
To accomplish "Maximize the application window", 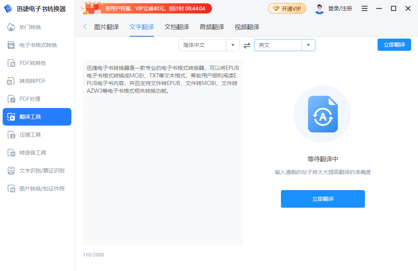I will pyautogui.click(x=394, y=9).
